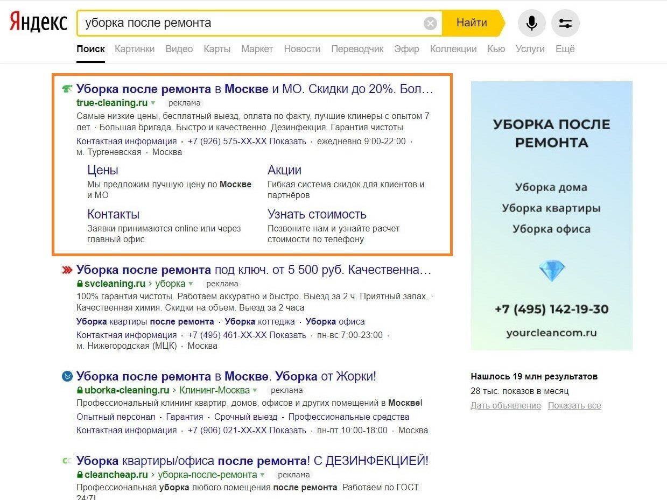
Task: Clear the search query with the X icon
Action: point(430,23)
